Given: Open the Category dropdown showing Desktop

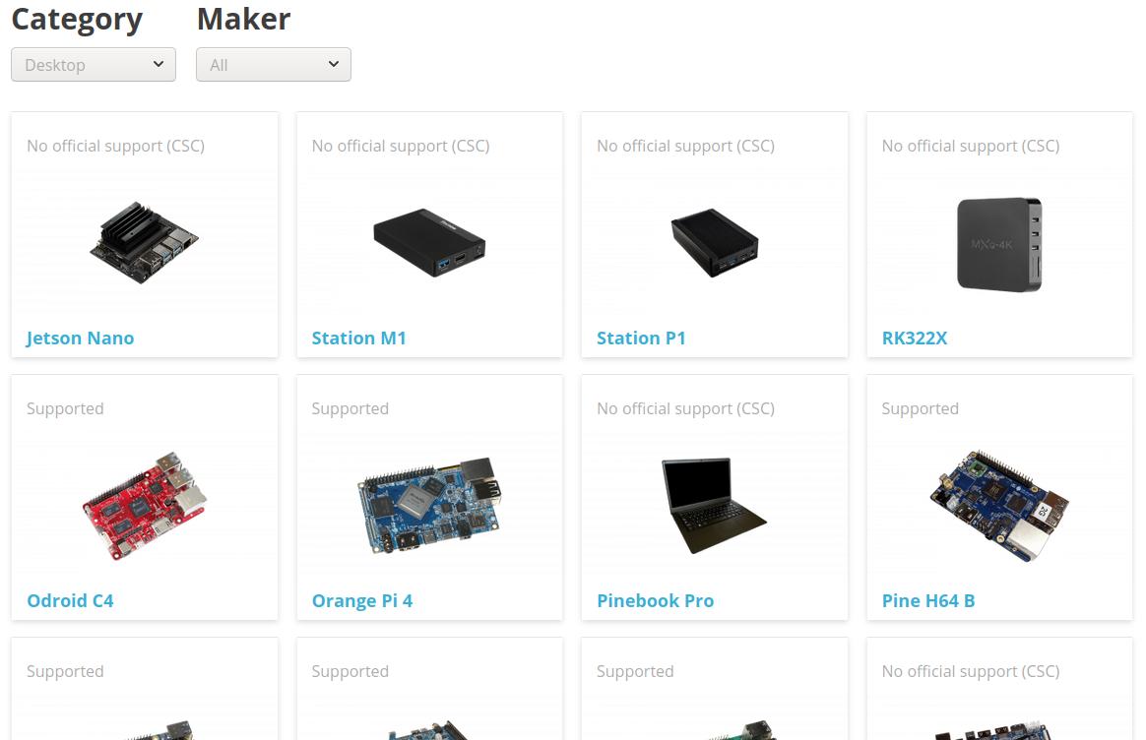Looking at the screenshot, I should click(x=94, y=64).
